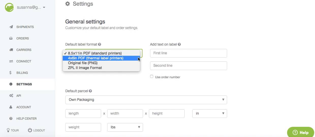Click the Orders inbox icon
Screen dimensions: 315x137
(11, 38)
